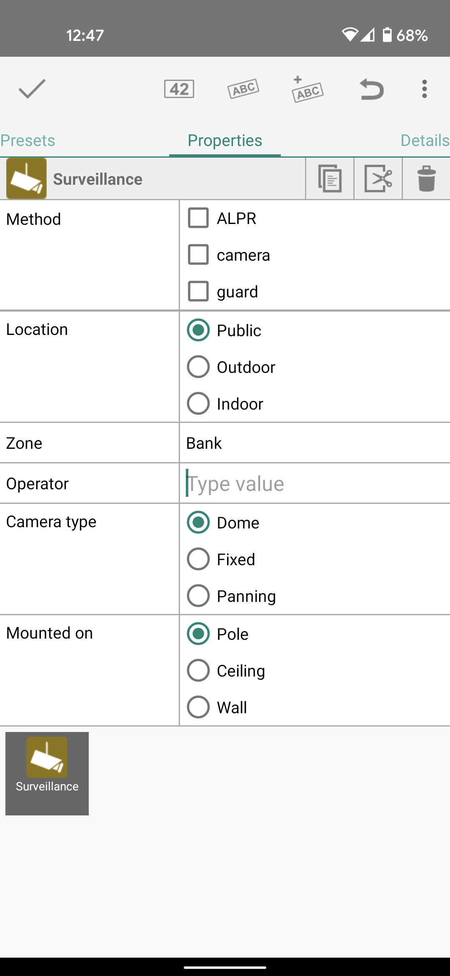Tap the numeric 42 tag icon
This screenshot has height=976, width=450.
point(179,89)
